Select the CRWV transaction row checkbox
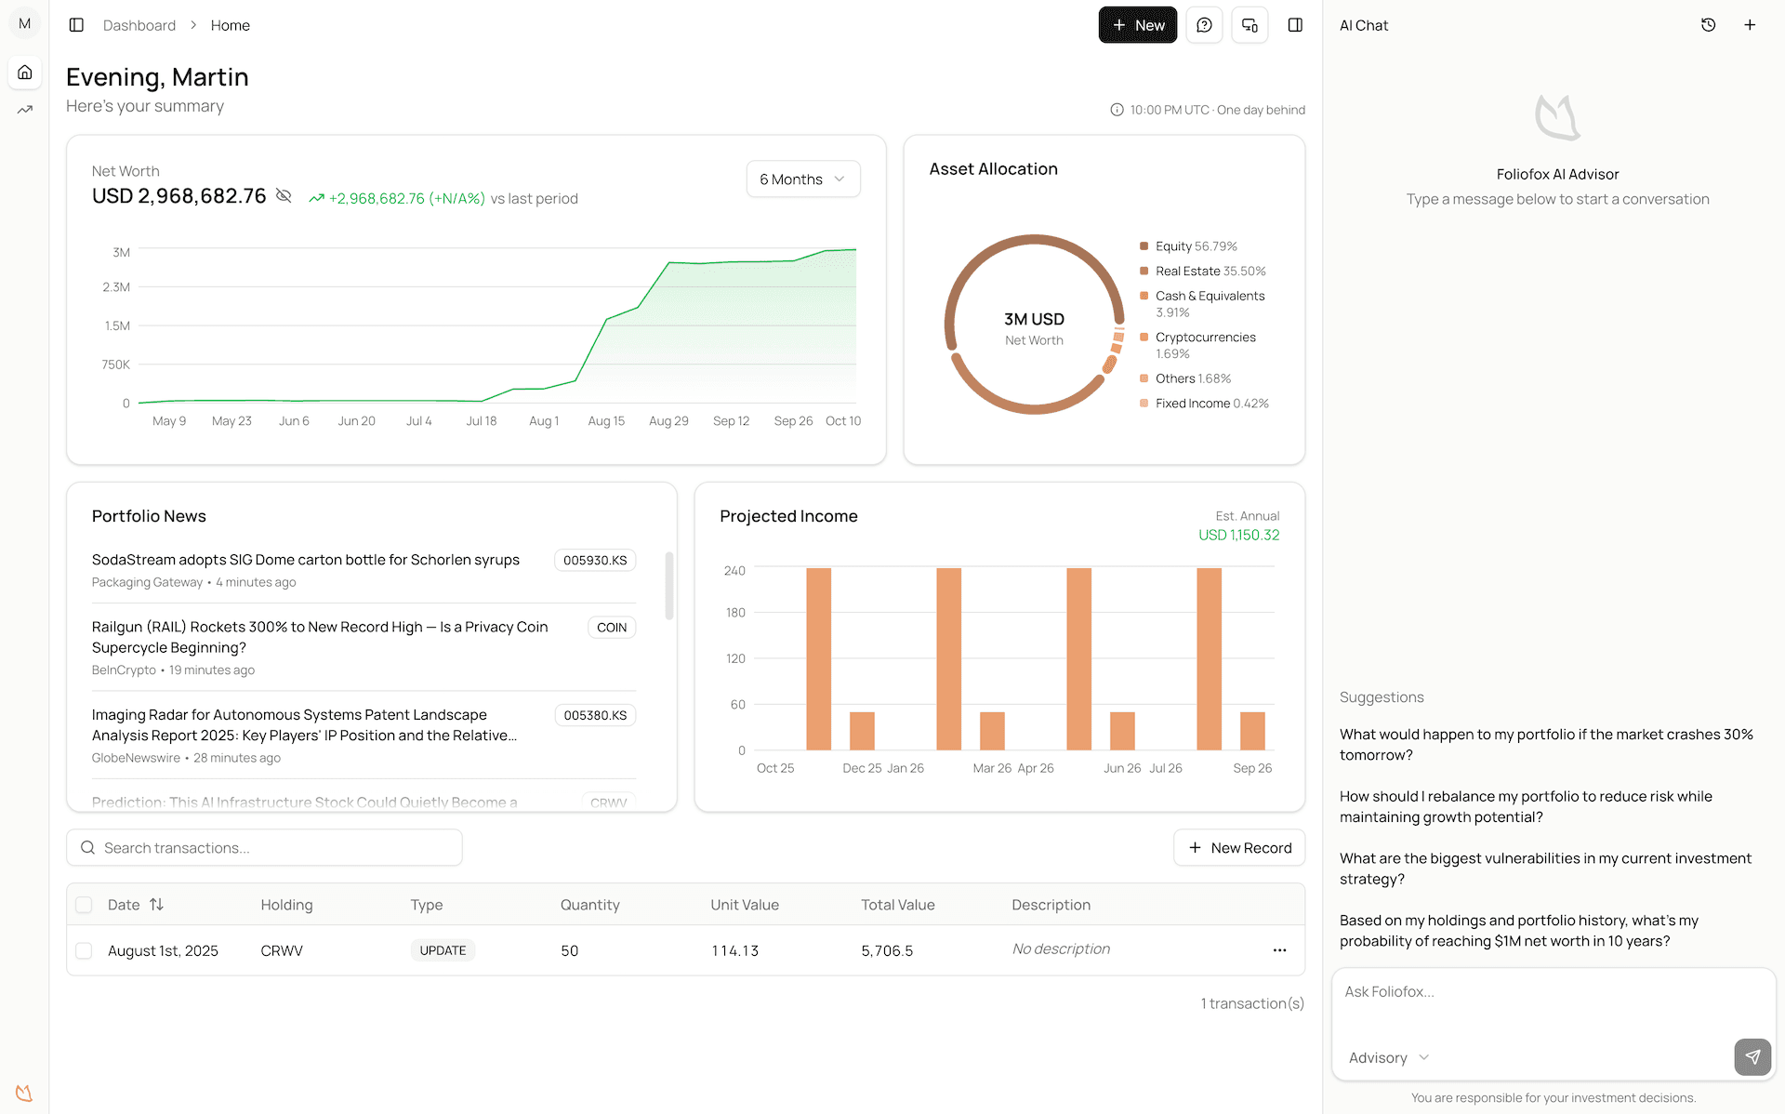The width and height of the screenshot is (1785, 1114). click(84, 950)
